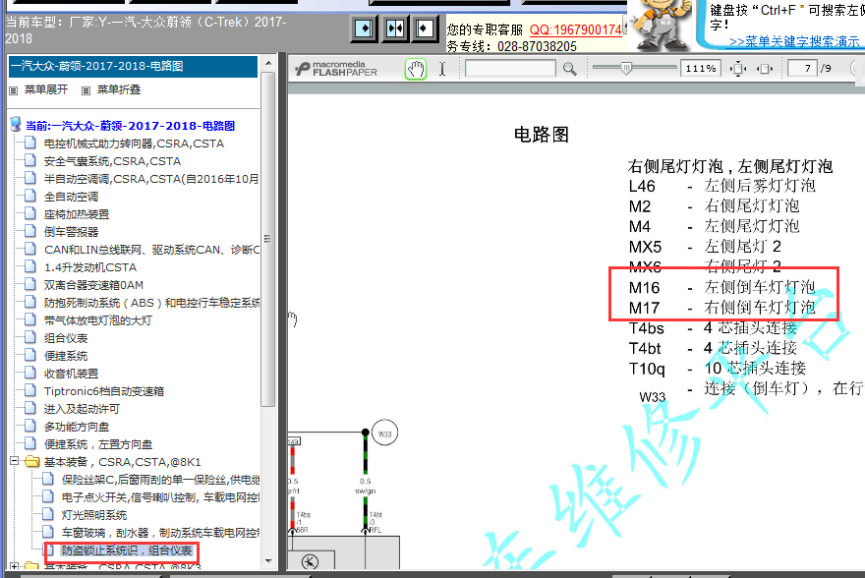
Task: Click the M16 左侧倒车灯灯泡 legend line
Action: (x=721, y=287)
